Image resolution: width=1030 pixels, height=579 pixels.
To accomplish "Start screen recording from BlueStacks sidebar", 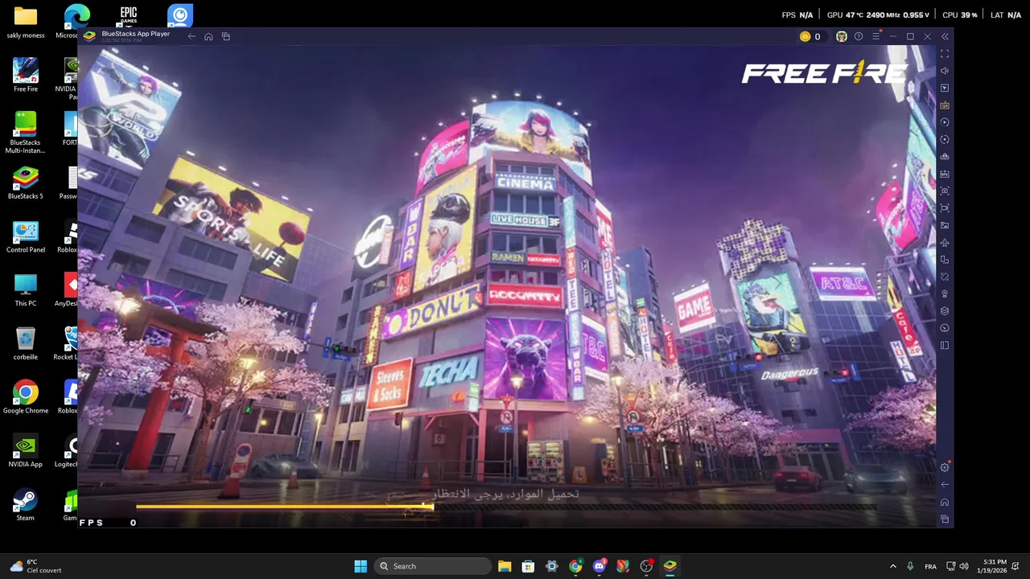I will pos(945,207).
